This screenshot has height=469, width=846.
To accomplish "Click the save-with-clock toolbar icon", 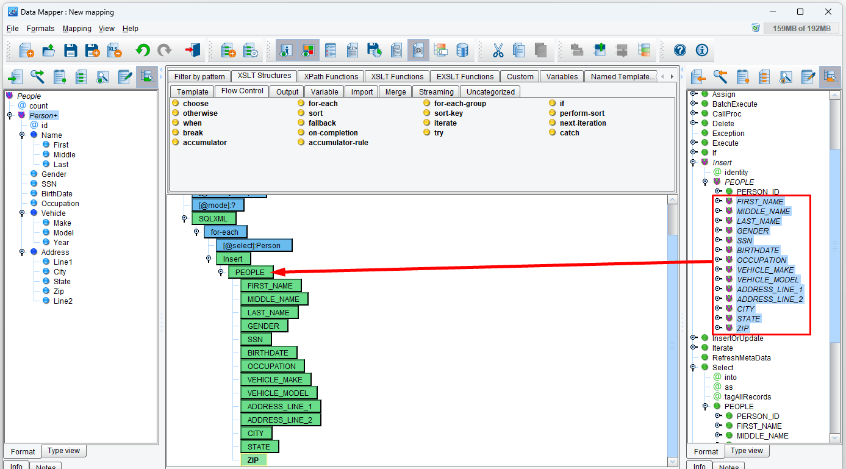I will (374, 50).
